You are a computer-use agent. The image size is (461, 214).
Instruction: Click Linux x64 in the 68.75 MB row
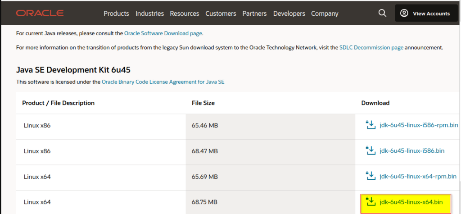point(37,202)
